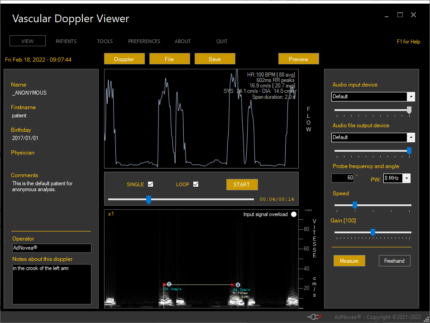Open the PW probe frequency dropdown
Viewport: 430px width, 323px height.
coord(406,178)
